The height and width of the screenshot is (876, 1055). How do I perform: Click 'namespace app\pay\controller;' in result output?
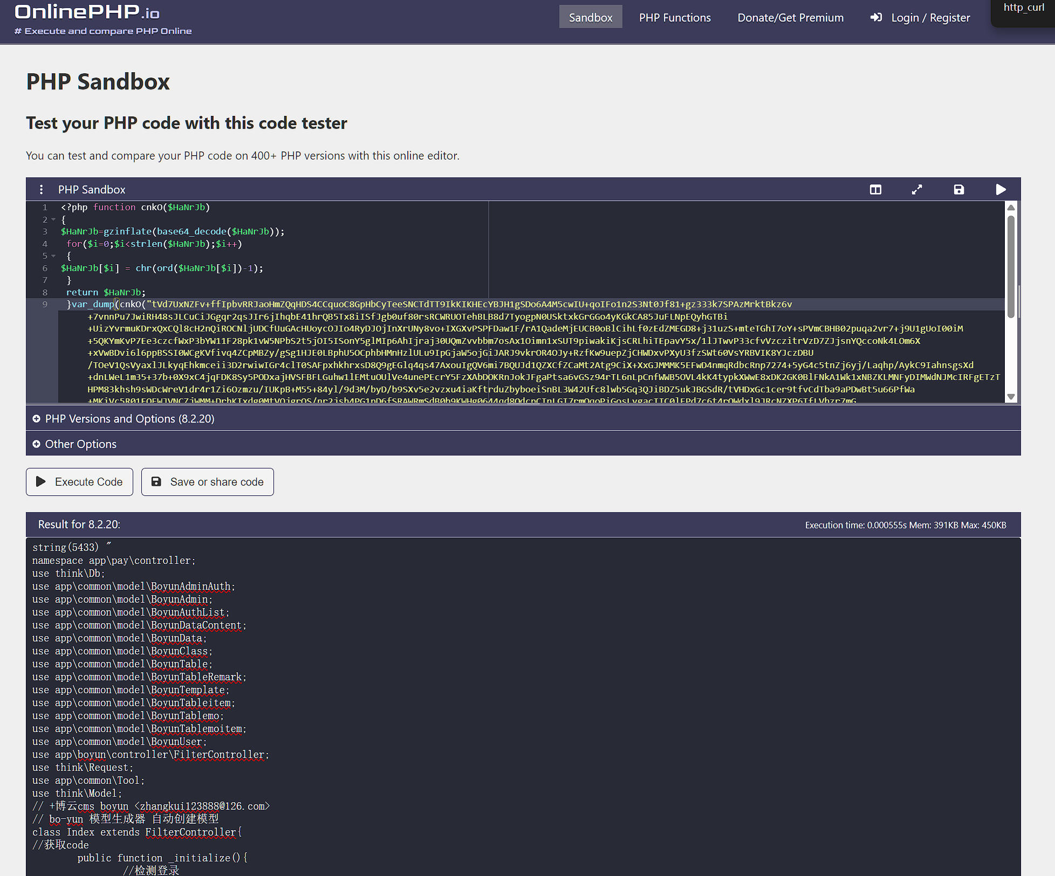coord(114,561)
